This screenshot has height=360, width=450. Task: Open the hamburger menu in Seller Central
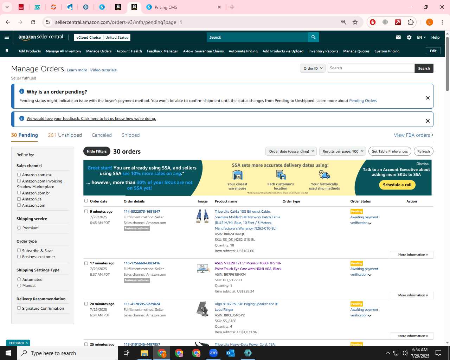click(x=7, y=37)
